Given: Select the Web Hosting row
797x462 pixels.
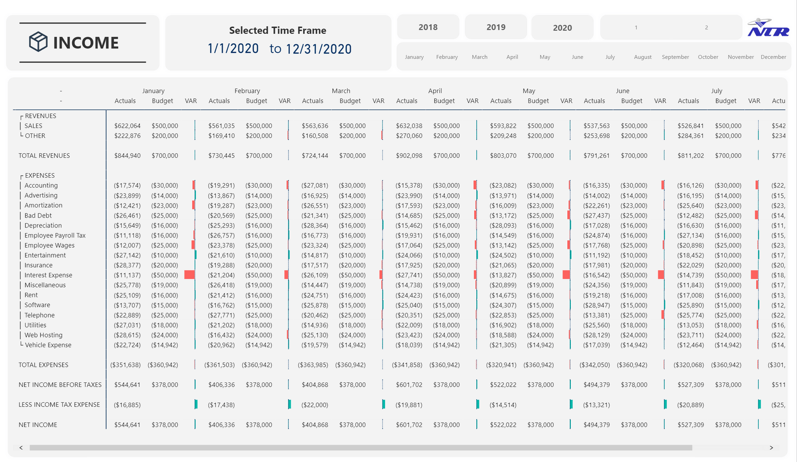Looking at the screenshot, I should (x=43, y=335).
